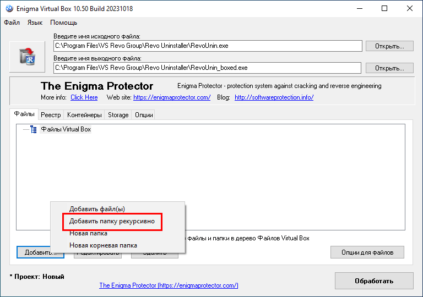The image size is (423, 297).
Task: Choose Добавить файл(ы) from popup menu
Action: coord(118,209)
